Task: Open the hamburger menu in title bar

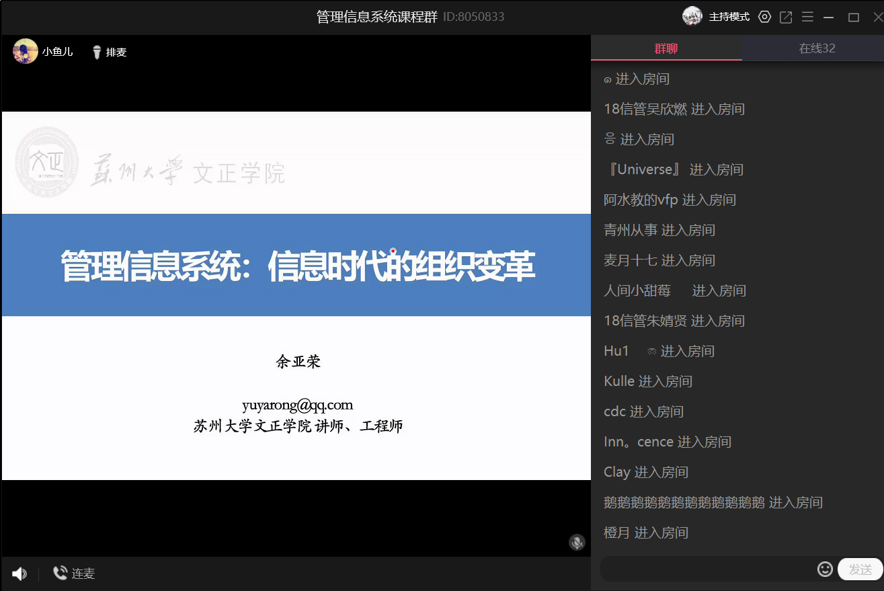Action: [x=807, y=17]
